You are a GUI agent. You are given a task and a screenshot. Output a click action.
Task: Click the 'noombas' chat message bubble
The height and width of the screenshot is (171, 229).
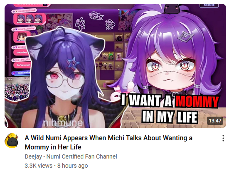(21, 52)
